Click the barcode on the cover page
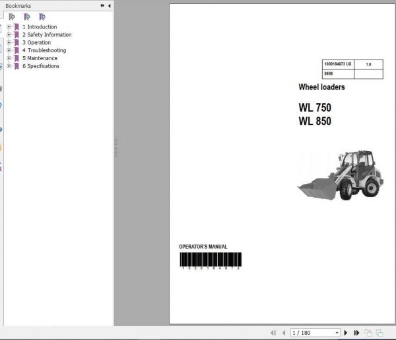This screenshot has height=340, width=396. [211, 261]
